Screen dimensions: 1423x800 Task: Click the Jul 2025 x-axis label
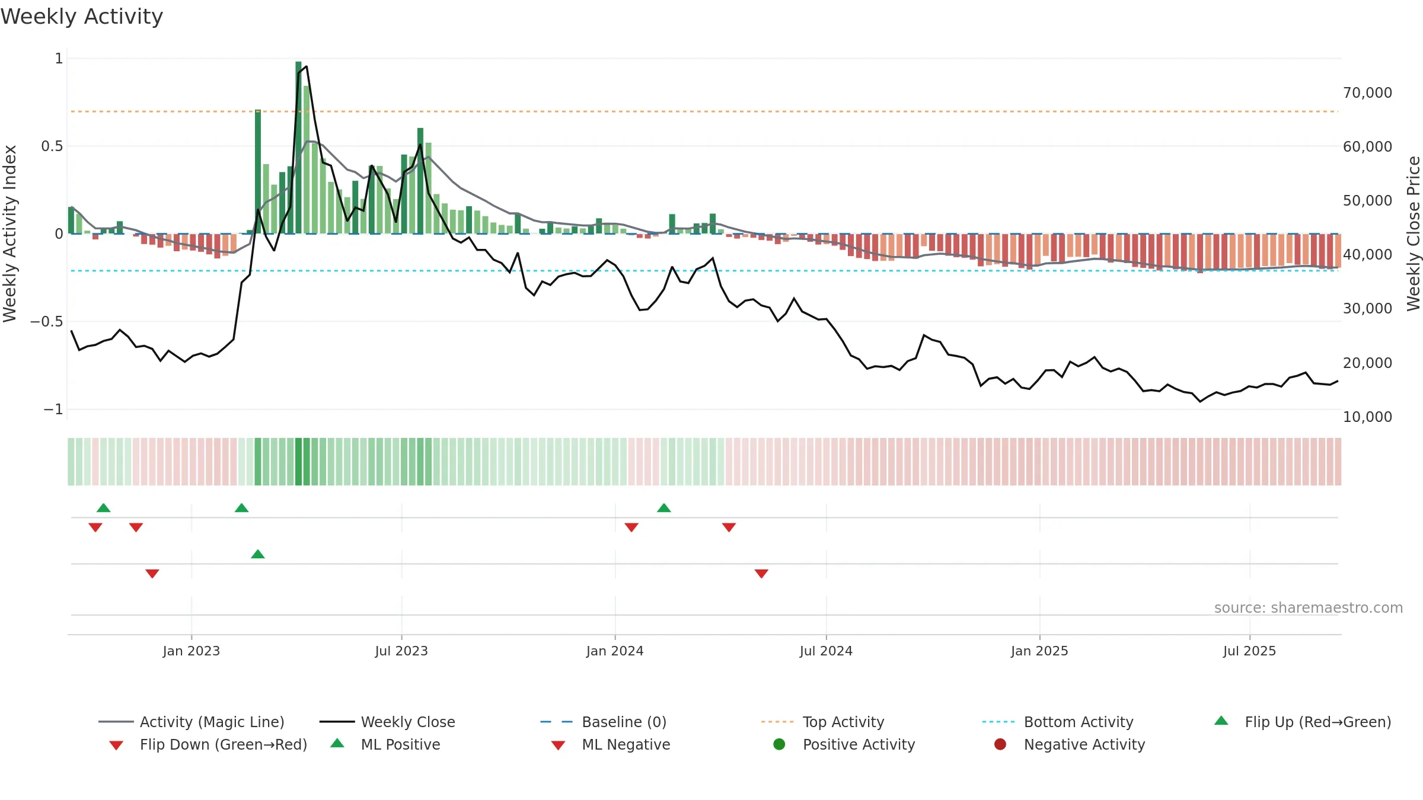point(1249,651)
